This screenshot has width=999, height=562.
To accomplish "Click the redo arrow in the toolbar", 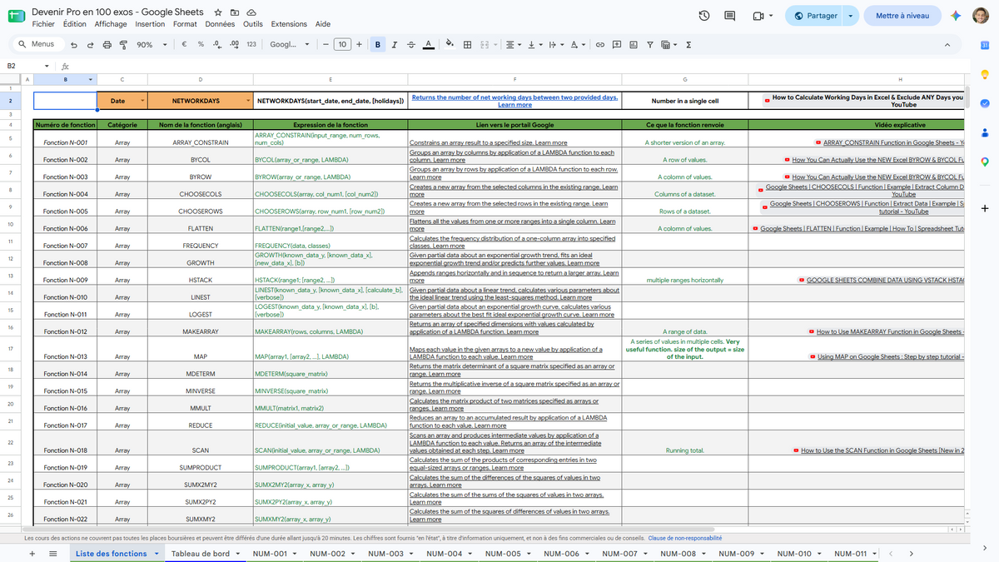I will click(x=90, y=45).
